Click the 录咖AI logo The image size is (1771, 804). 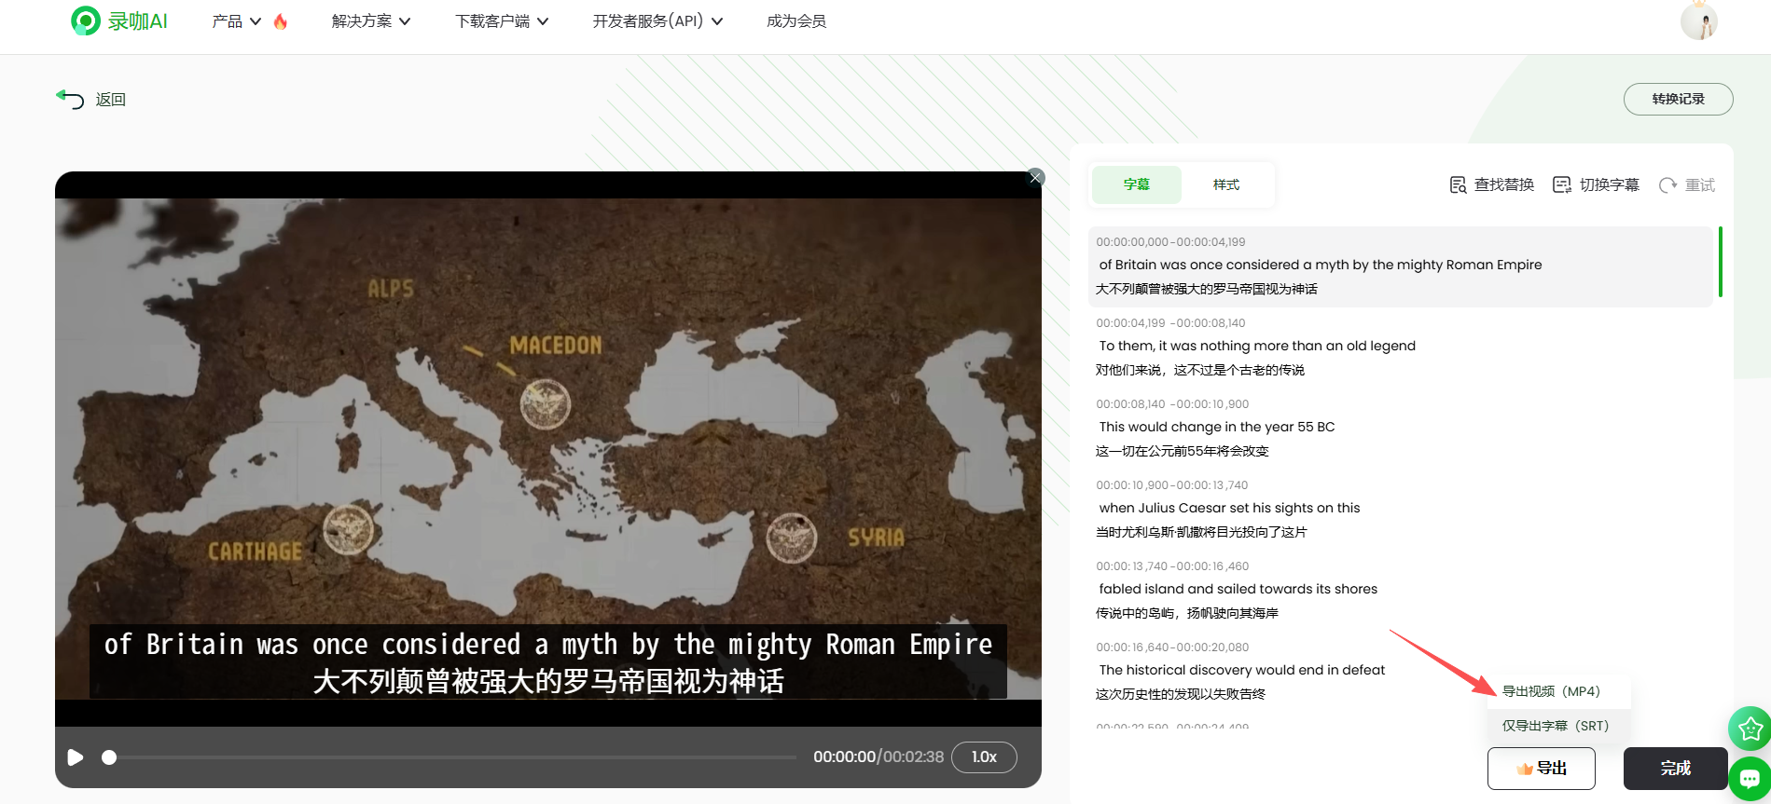pos(119,20)
